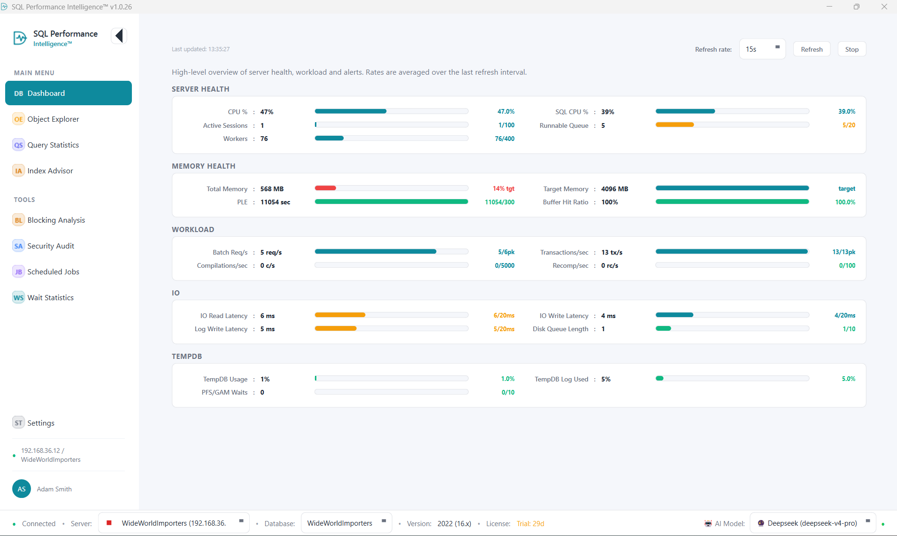897x536 pixels.
Task: Click the PFS/GAM Waits label
Action: tap(224, 392)
